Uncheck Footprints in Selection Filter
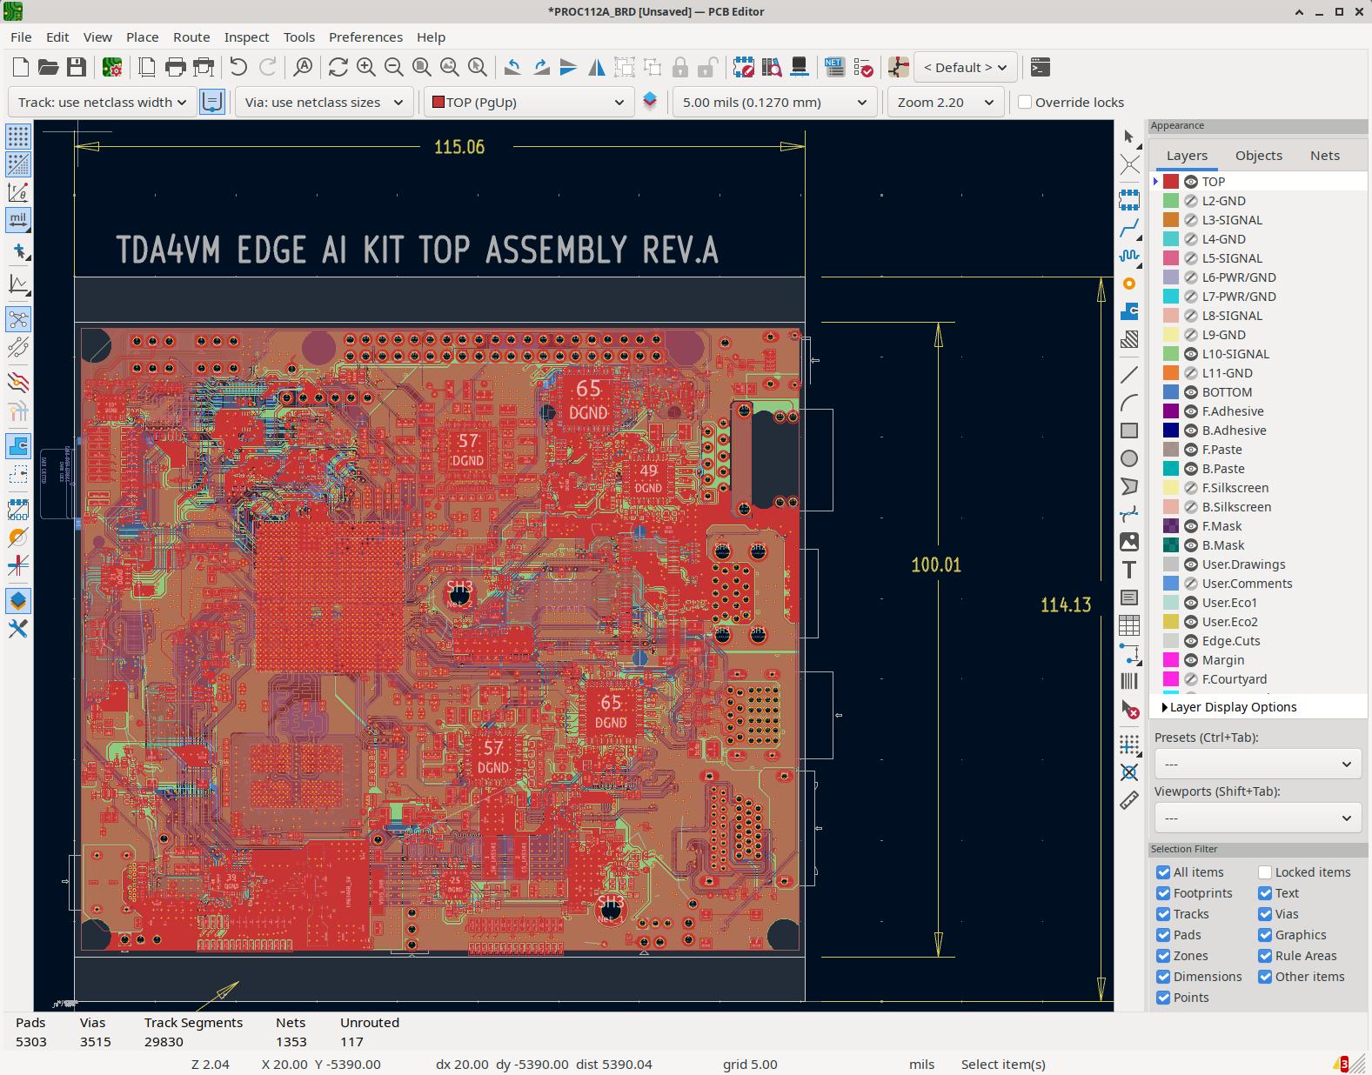The image size is (1372, 1075). 1163,893
